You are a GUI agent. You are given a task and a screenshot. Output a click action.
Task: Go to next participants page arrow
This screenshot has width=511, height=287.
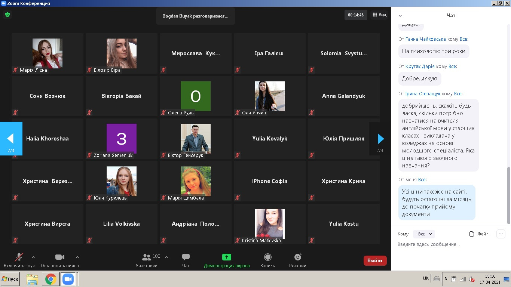click(380, 139)
